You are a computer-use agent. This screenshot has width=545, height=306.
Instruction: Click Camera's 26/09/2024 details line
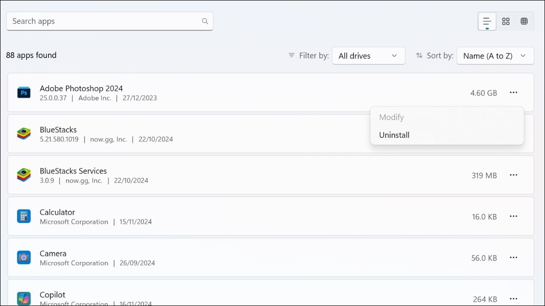[97, 263]
